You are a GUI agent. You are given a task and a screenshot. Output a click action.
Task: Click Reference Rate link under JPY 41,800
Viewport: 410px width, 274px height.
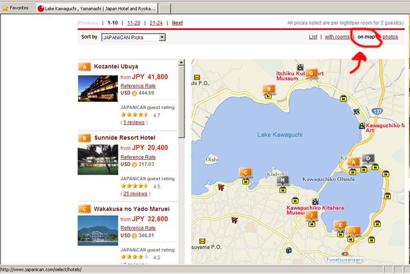click(138, 86)
